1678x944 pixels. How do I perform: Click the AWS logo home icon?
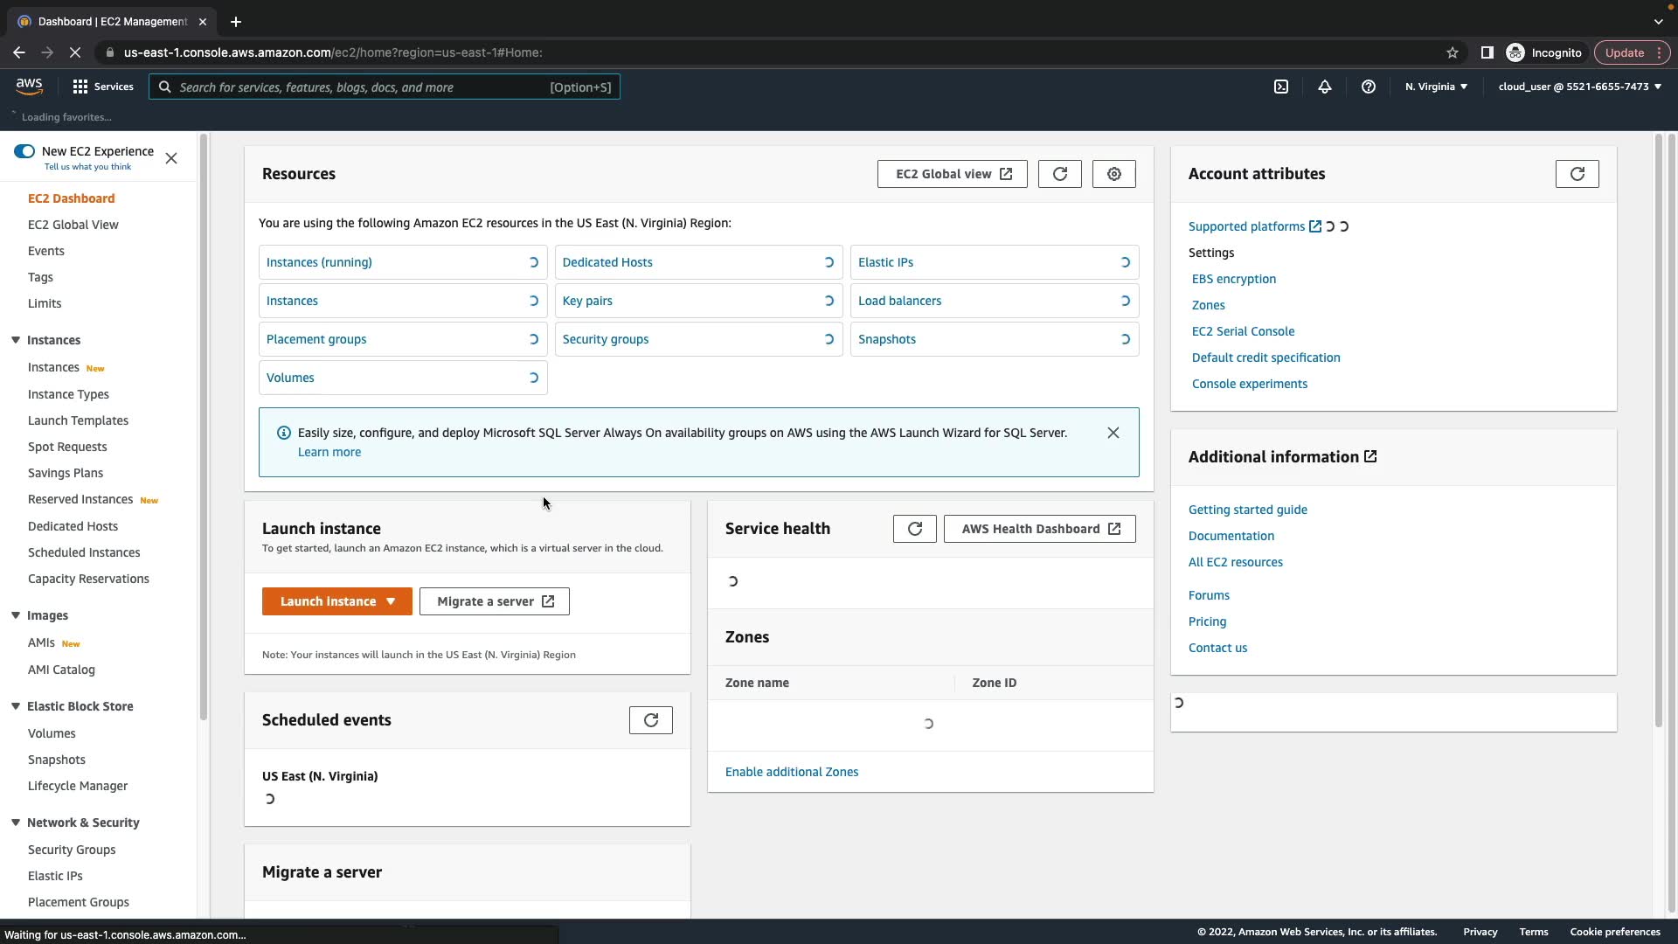click(29, 86)
